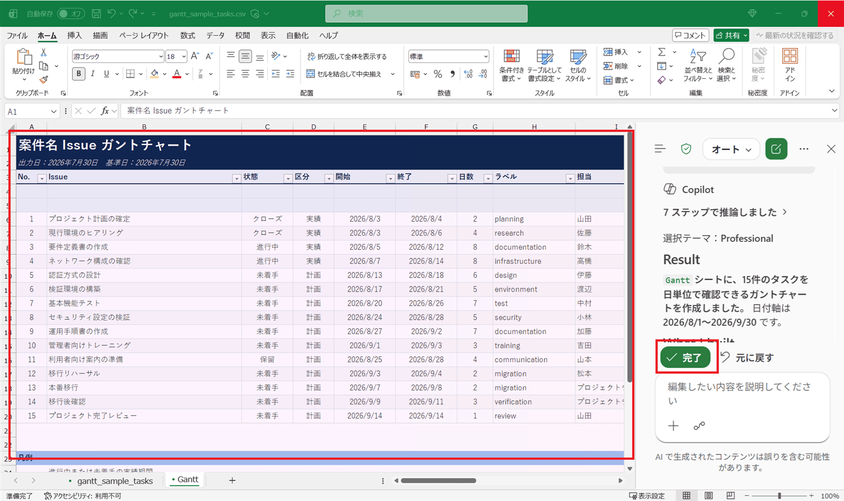Image resolution: width=844 pixels, height=501 pixels.
Task: Click the add new sheet plus button
Action: [x=232, y=481]
